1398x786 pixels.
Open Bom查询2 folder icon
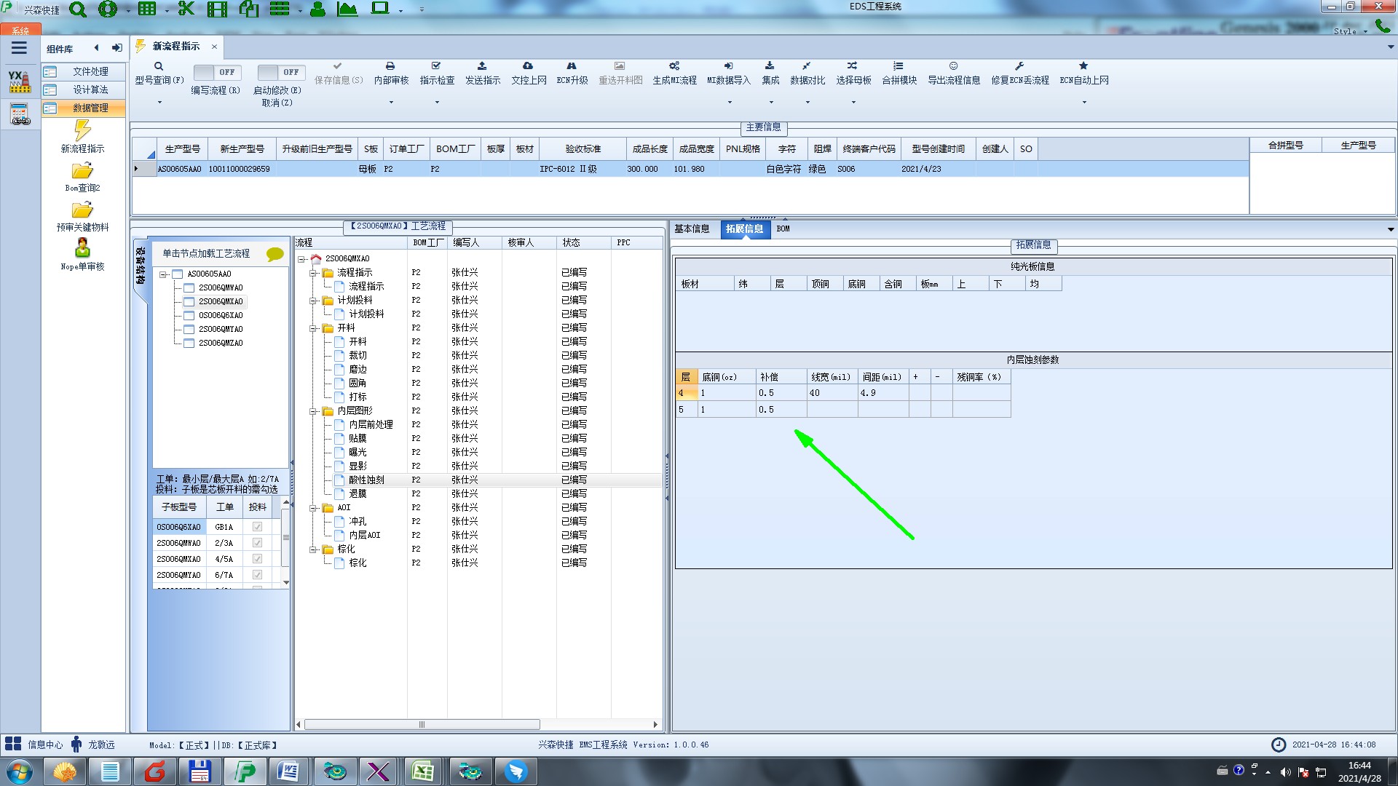coord(82,171)
